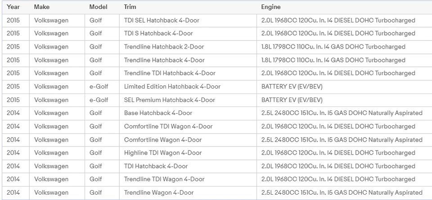432x200 pixels.
Task: Select the Limited Edition Hatchback 4-Door trim
Action: pyautogui.click(x=172, y=87)
